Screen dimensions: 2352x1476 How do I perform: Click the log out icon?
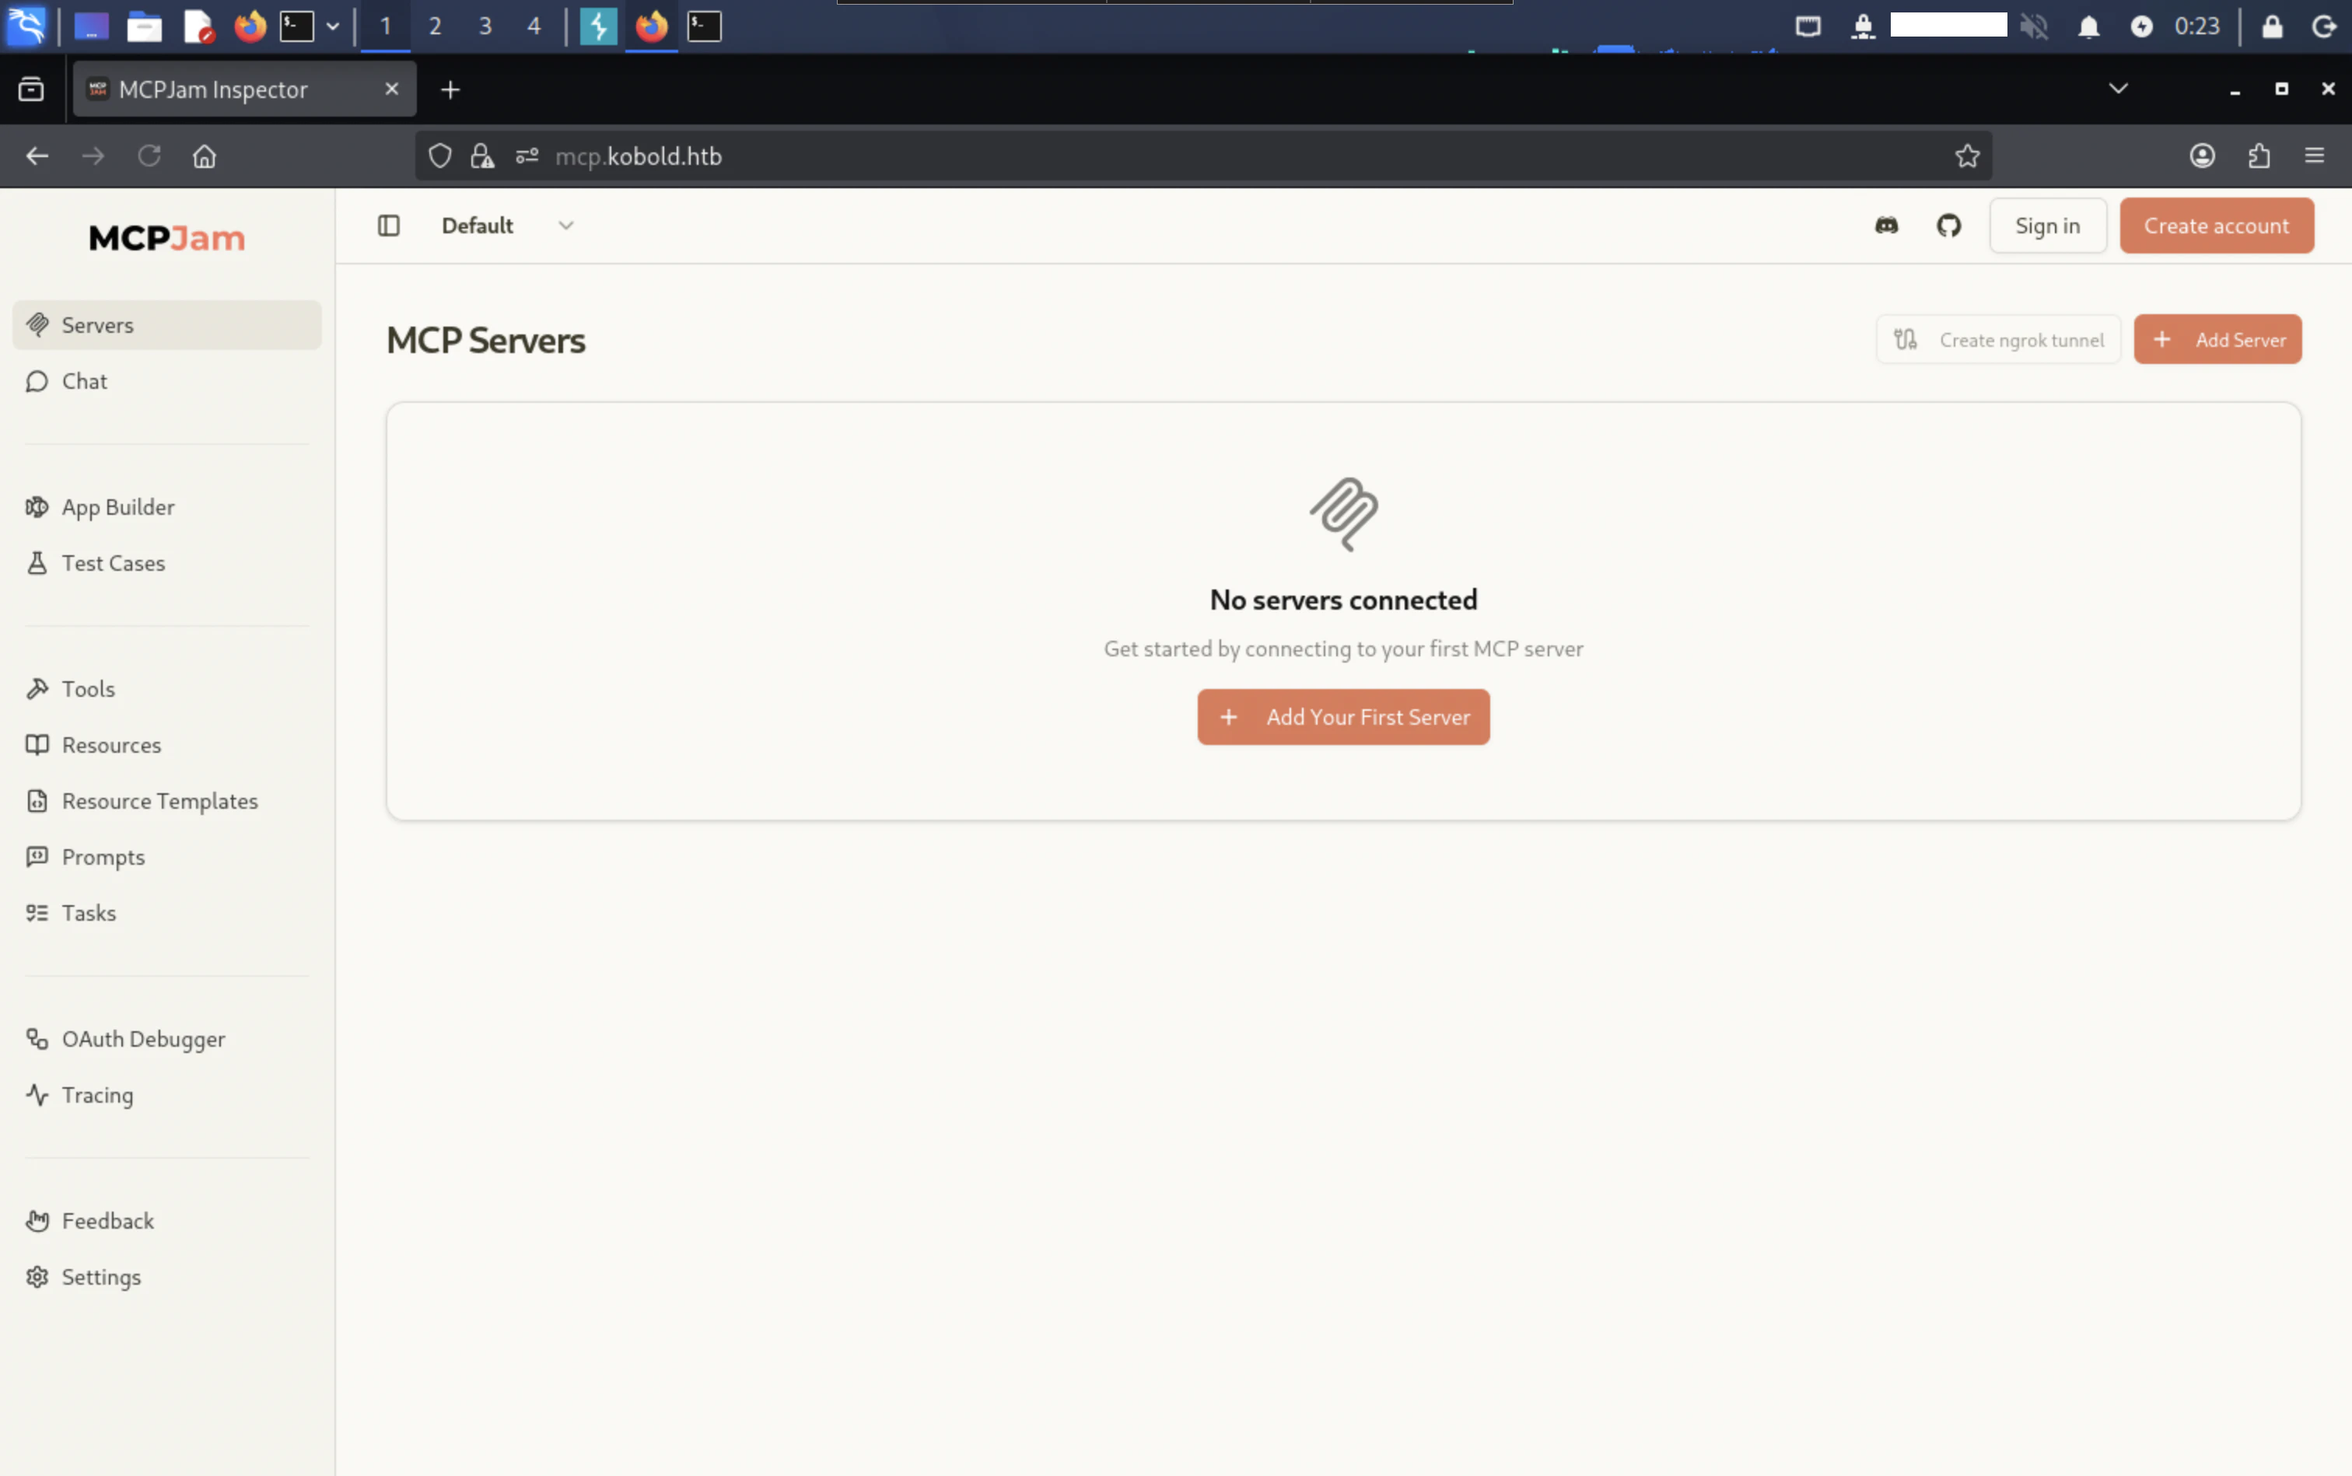coord(2324,26)
